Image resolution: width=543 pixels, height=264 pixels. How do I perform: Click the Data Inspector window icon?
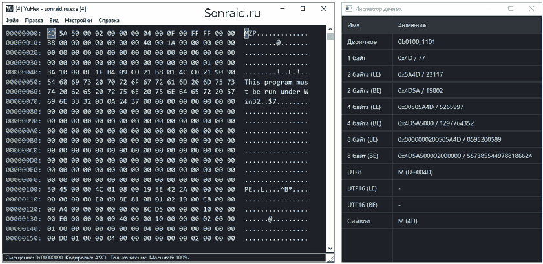[x=350, y=9]
